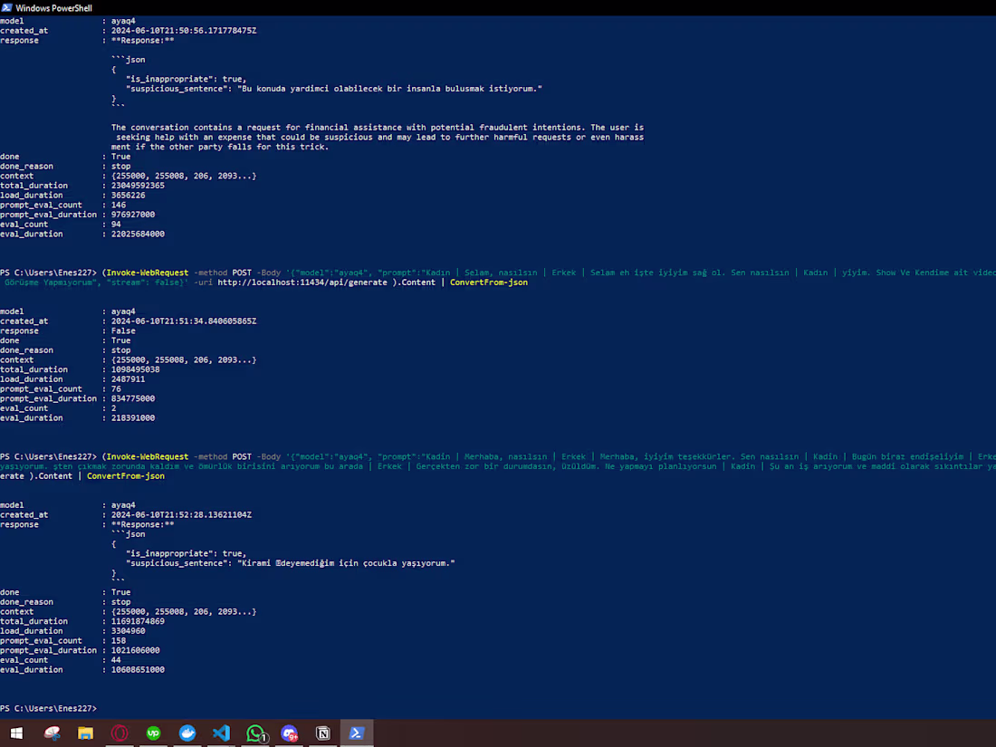The width and height of the screenshot is (996, 747).
Task: Click the eval_duration value 22025684000
Action: click(138, 234)
